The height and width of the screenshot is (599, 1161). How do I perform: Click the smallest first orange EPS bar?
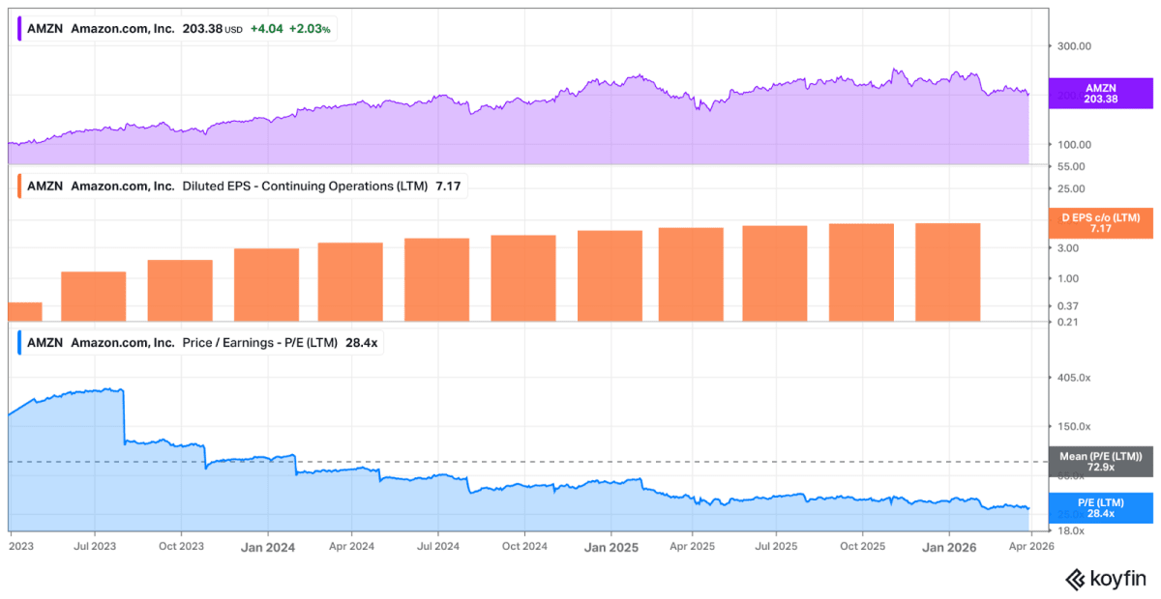[24, 312]
